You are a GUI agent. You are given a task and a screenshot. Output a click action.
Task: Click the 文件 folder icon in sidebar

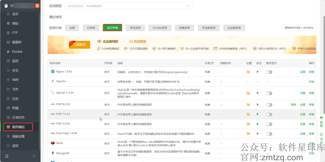click(8, 89)
